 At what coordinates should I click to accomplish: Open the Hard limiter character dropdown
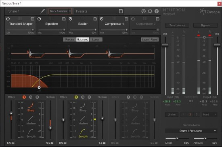(x=209, y=115)
